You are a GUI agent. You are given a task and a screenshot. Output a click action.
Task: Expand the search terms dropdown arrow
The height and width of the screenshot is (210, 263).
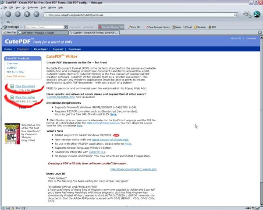(x=66, y=27)
